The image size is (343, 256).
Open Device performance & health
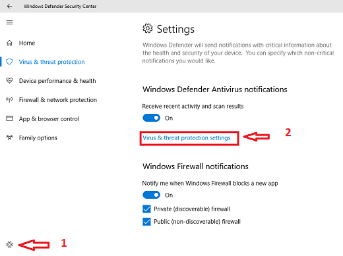click(57, 81)
